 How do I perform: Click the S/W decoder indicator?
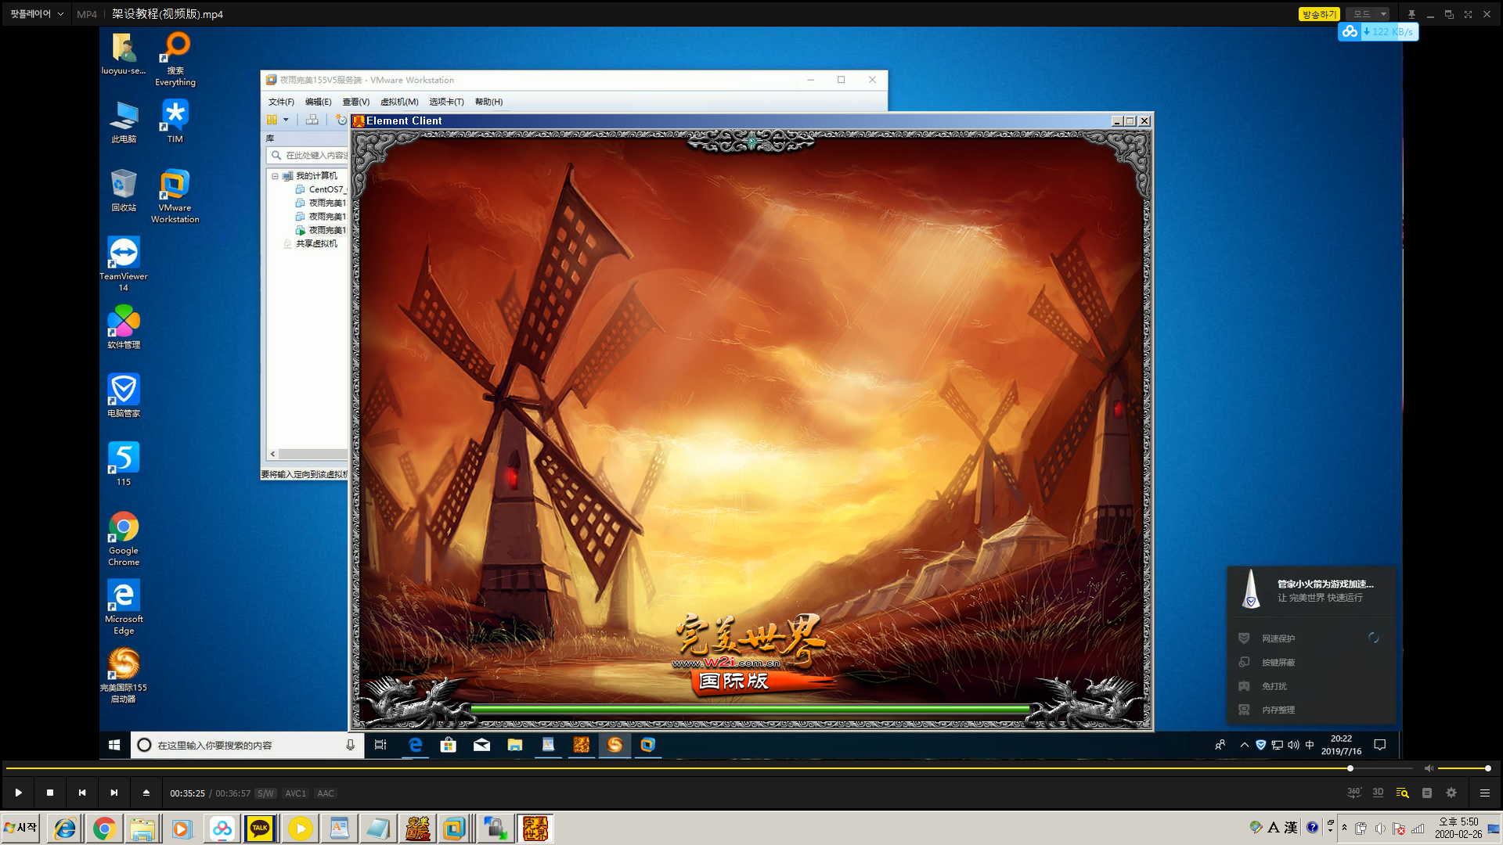(x=265, y=793)
